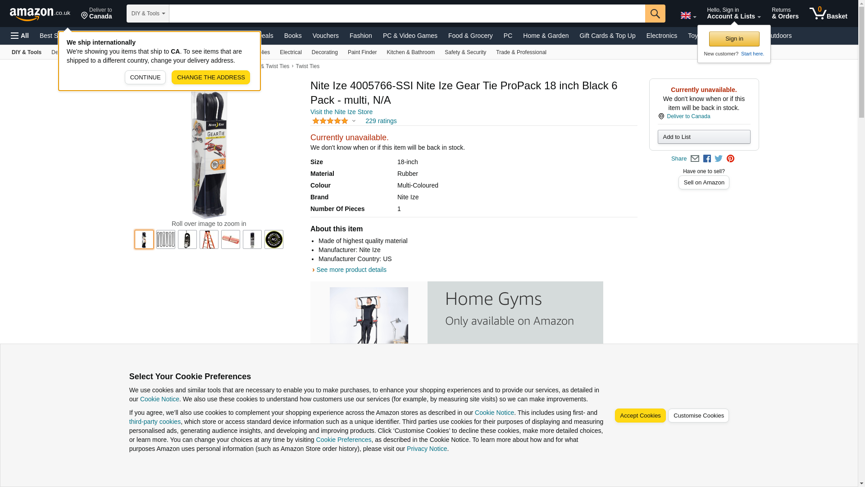Image resolution: width=865 pixels, height=487 pixels.
Task: Share product via email icon
Action: click(x=695, y=159)
